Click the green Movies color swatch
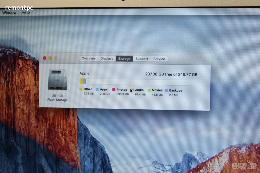Viewport: 260px width, 173px height. tap(149, 90)
